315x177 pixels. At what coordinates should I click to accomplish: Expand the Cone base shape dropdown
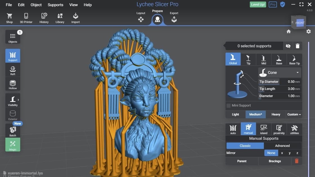pyautogui.click(x=280, y=72)
